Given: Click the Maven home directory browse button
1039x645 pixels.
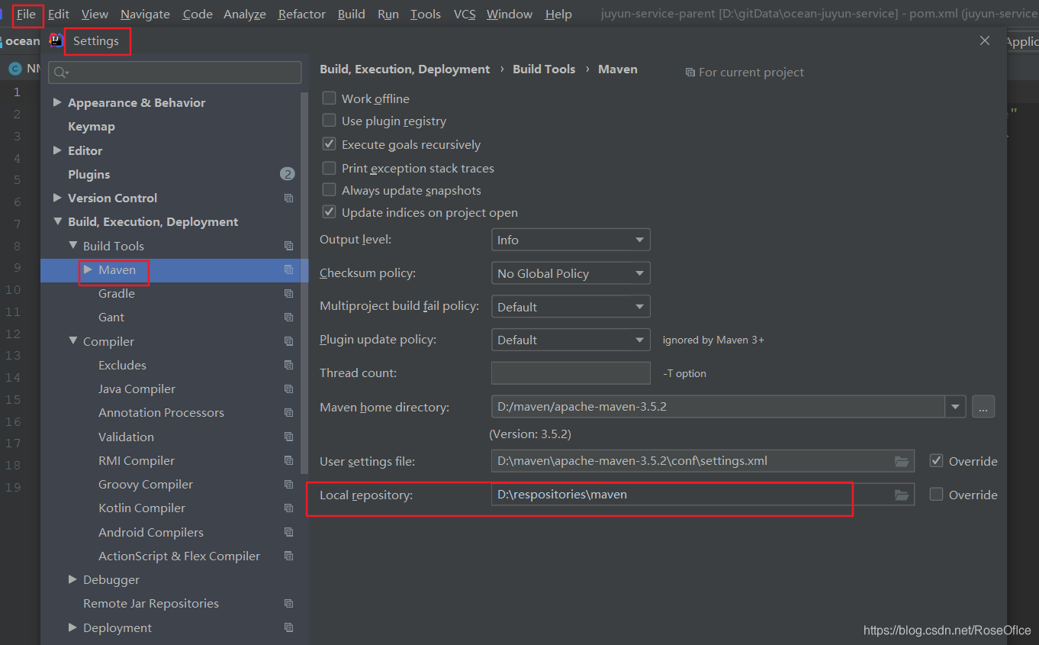Looking at the screenshot, I should (983, 407).
